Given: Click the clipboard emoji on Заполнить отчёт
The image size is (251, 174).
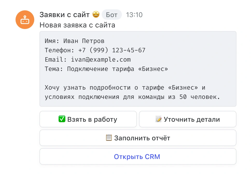Looking at the screenshot, I should click(109, 138).
